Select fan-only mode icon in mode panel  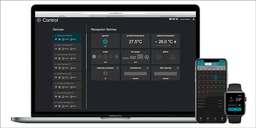click(116, 57)
